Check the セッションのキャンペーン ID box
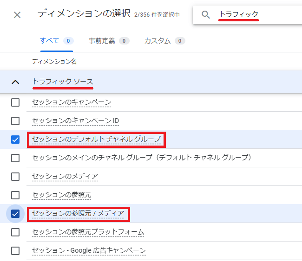This screenshot has width=302, height=261. [x=15, y=121]
